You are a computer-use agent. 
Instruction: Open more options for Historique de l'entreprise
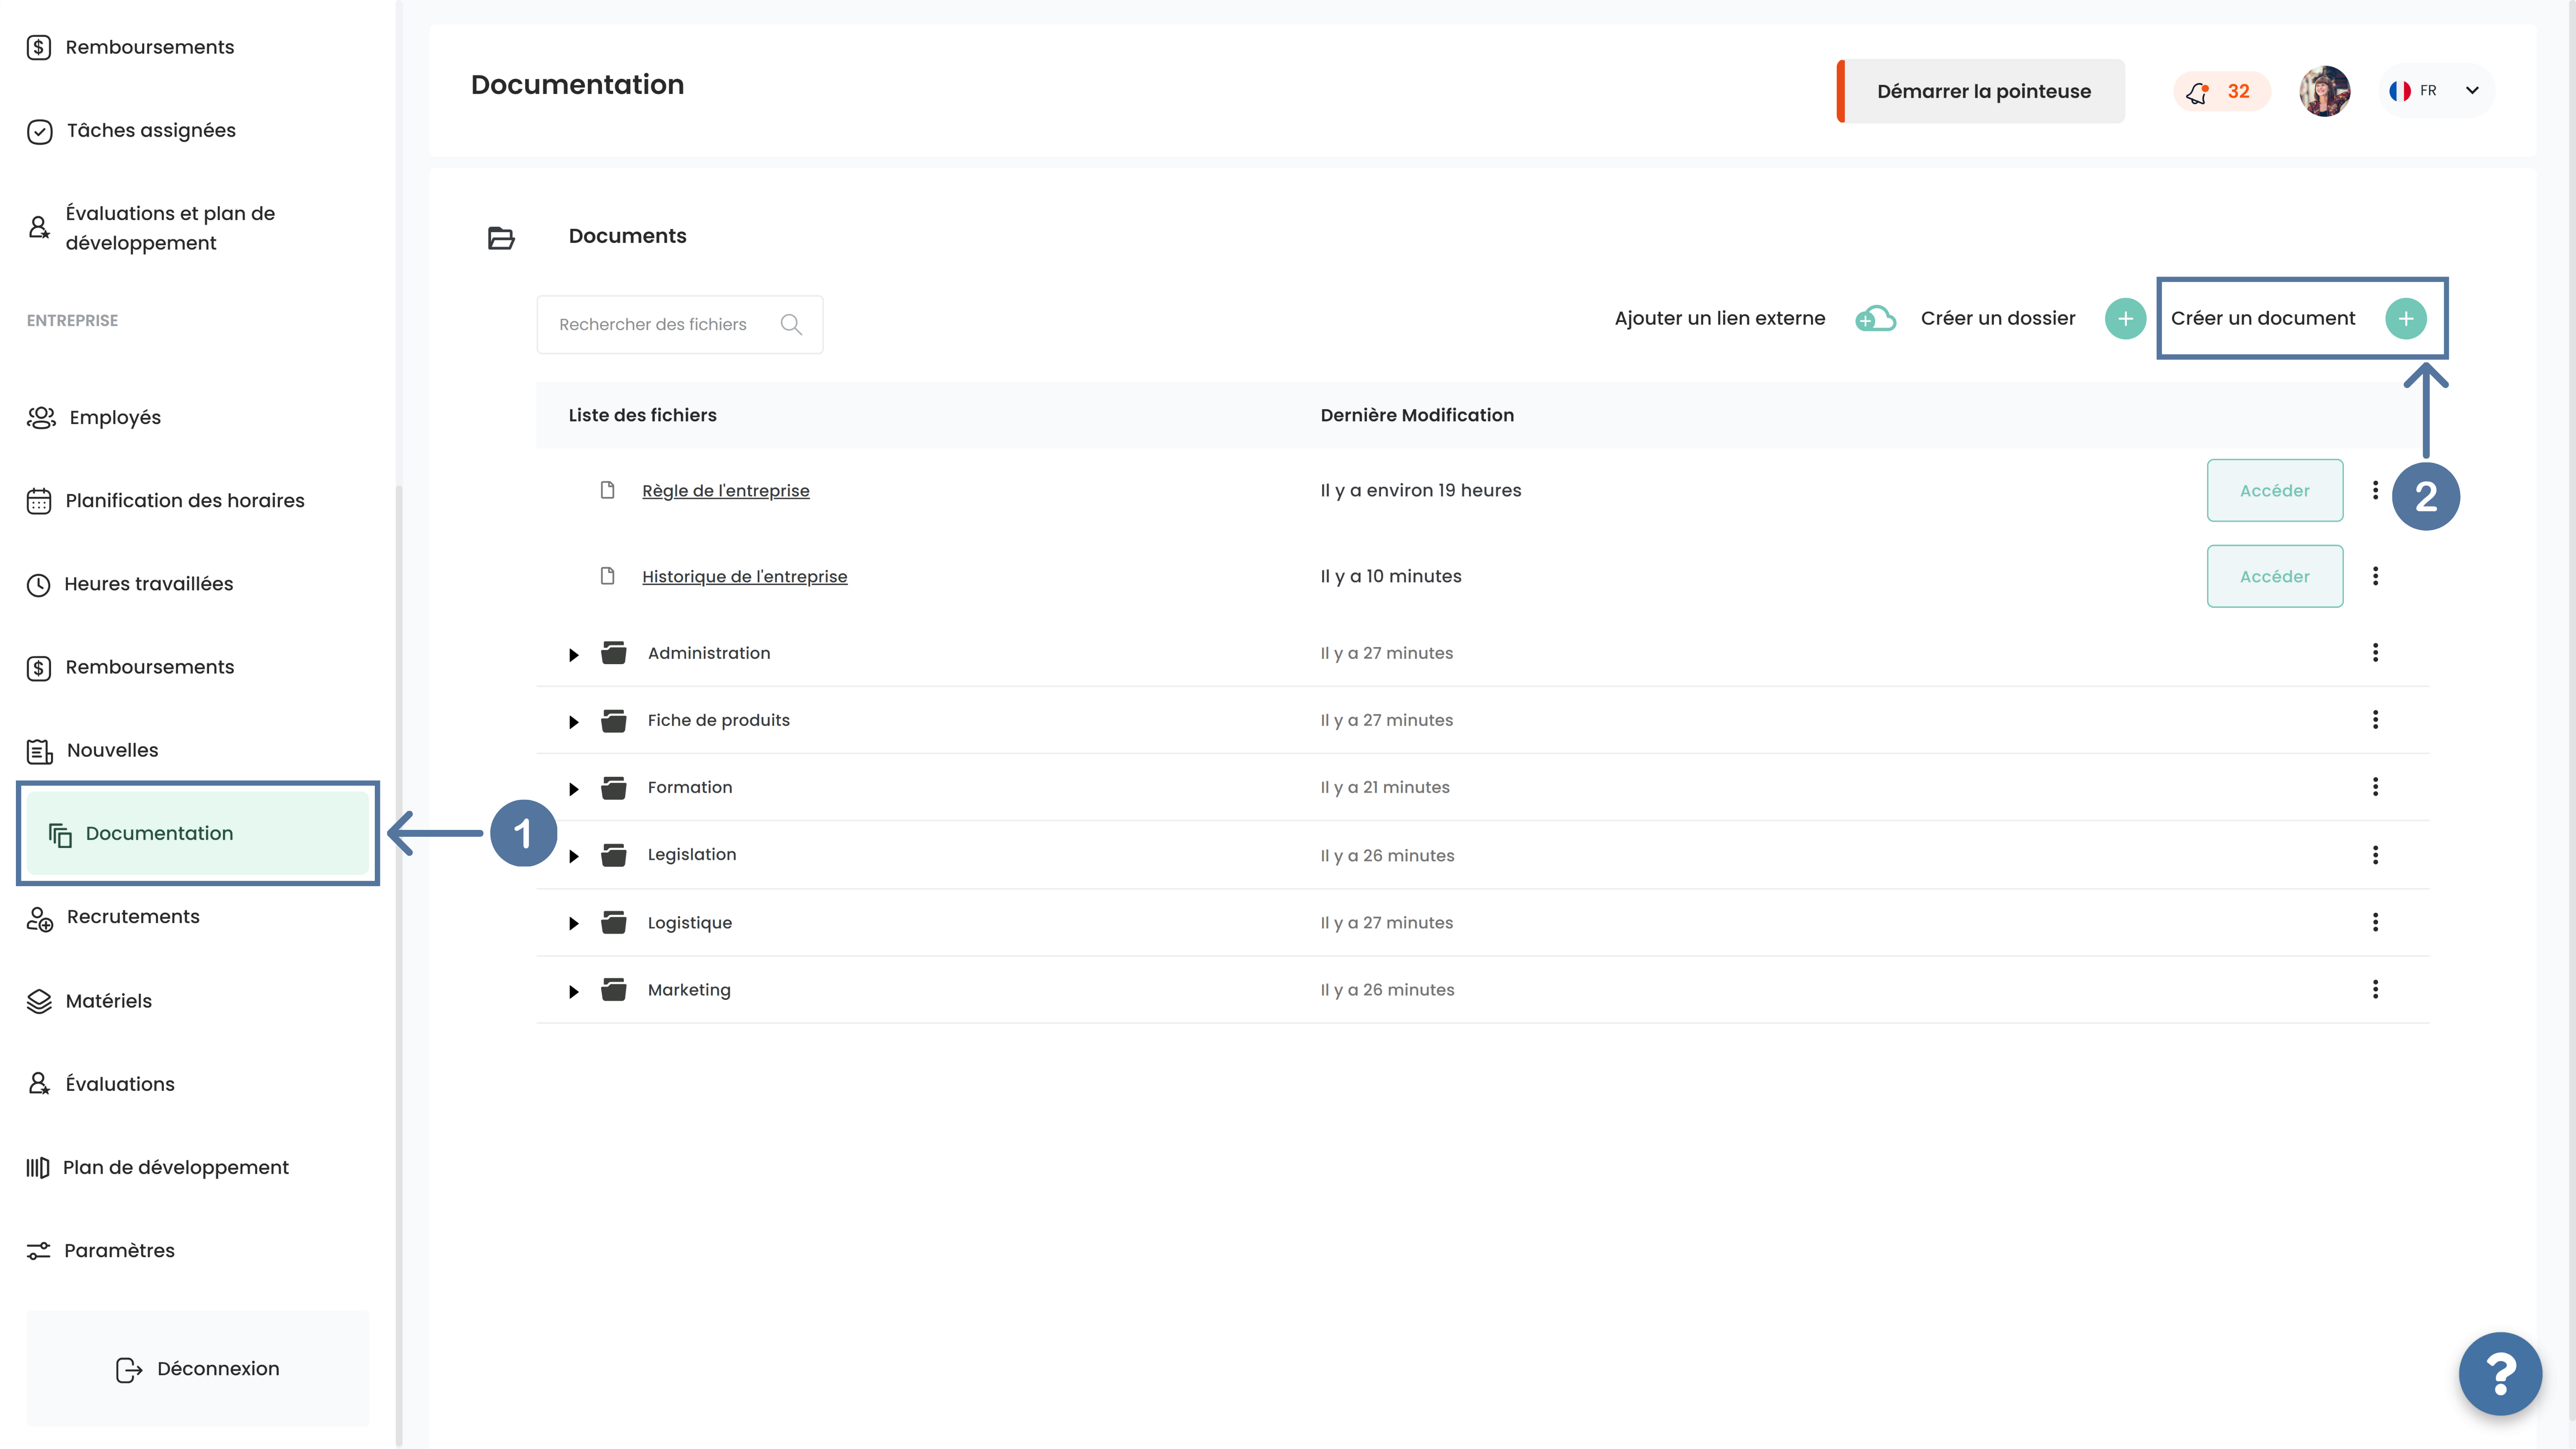(x=2376, y=577)
